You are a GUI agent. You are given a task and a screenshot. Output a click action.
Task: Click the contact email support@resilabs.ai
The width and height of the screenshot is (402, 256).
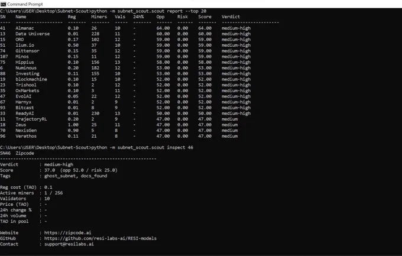(x=69, y=244)
